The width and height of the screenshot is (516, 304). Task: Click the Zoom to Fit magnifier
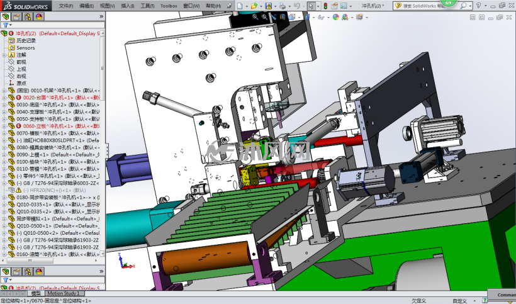pyautogui.click(x=255, y=17)
